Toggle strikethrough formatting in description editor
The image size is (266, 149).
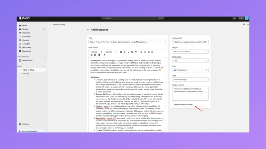pos(132,52)
